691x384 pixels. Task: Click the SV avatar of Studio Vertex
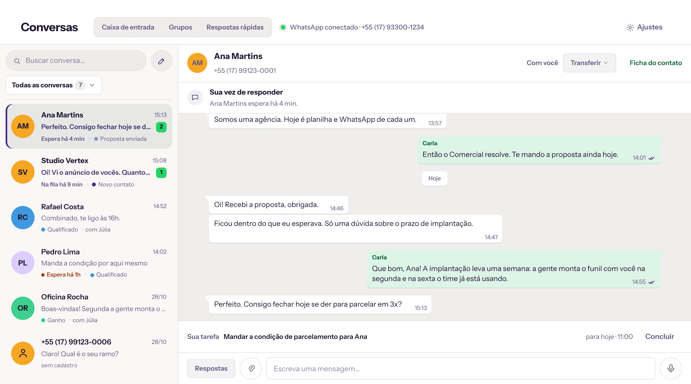coord(23,172)
